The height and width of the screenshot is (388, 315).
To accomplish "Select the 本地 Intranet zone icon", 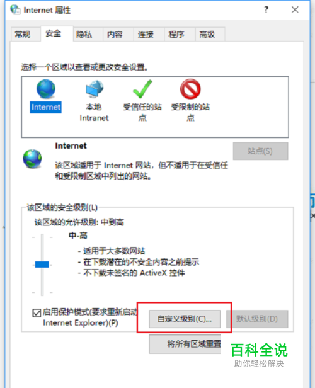I will (94, 89).
